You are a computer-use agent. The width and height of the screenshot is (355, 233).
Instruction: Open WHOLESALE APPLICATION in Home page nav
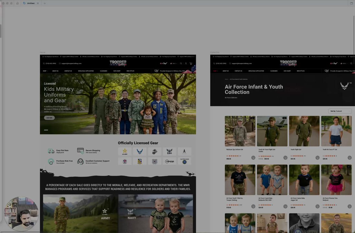pyautogui.click(x=86, y=71)
